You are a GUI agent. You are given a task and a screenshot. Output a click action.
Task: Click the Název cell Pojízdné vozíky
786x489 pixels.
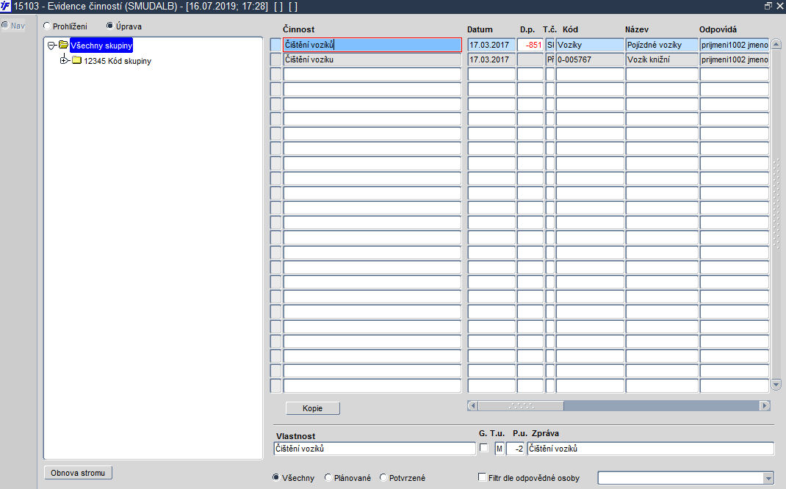coord(662,45)
